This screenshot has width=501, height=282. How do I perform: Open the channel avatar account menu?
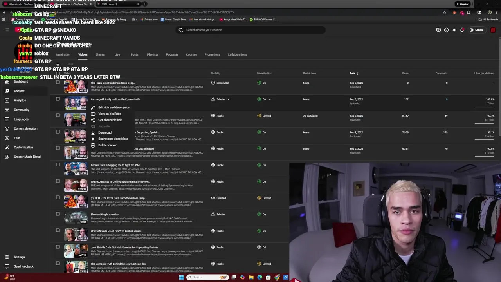click(x=493, y=30)
